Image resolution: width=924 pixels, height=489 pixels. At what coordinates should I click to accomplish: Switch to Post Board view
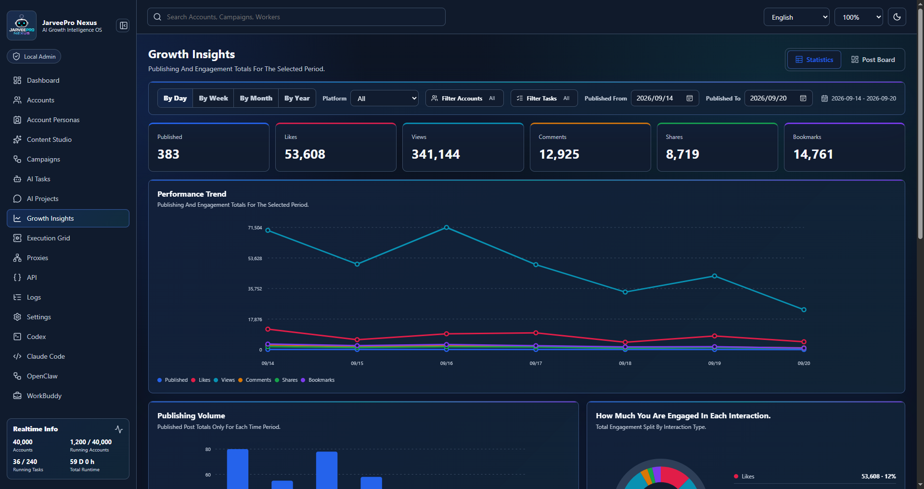point(873,60)
